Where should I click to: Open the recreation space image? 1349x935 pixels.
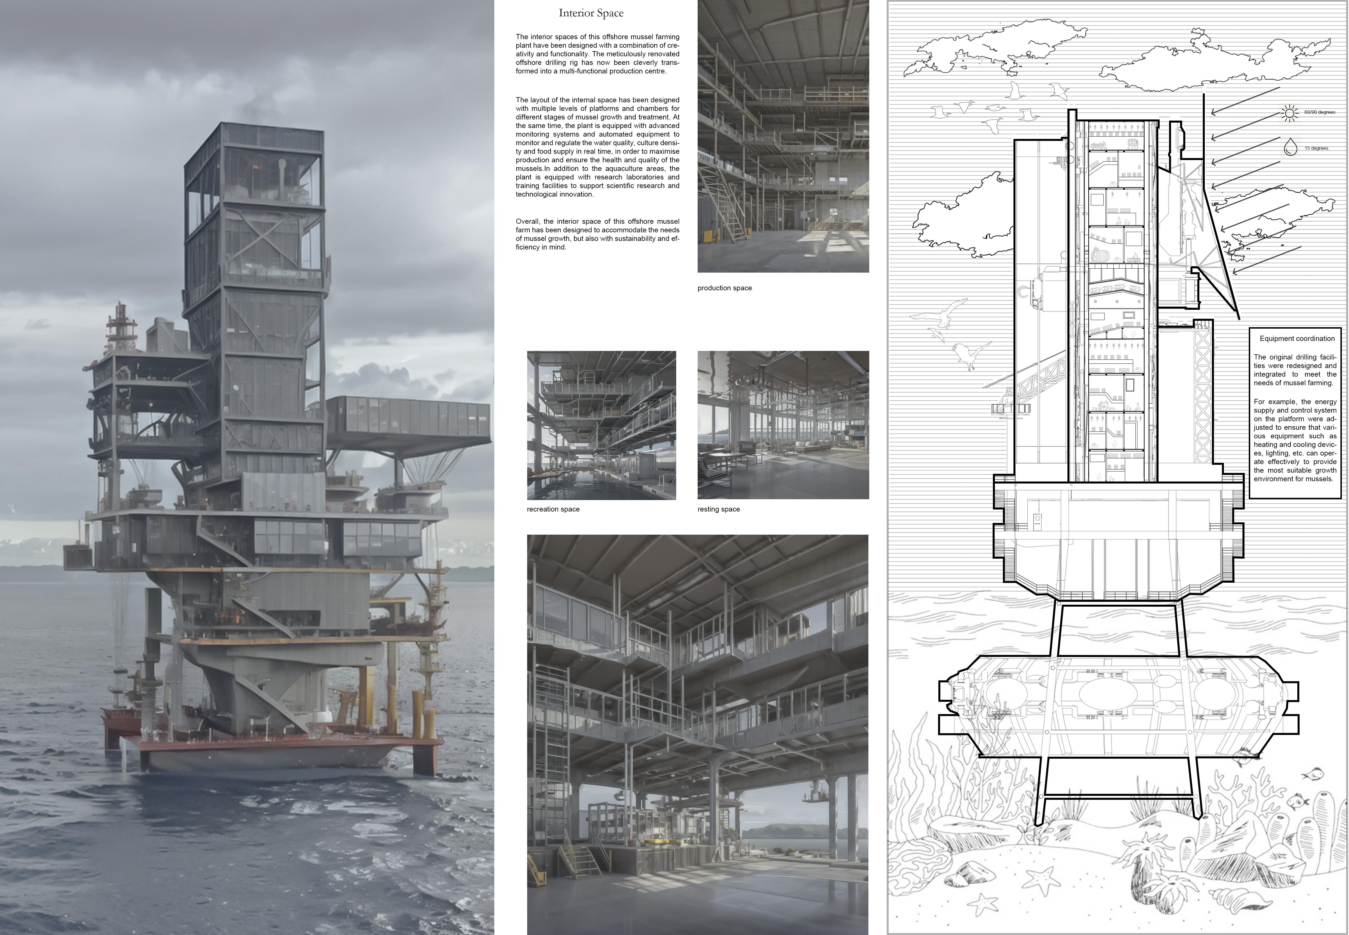[601, 425]
